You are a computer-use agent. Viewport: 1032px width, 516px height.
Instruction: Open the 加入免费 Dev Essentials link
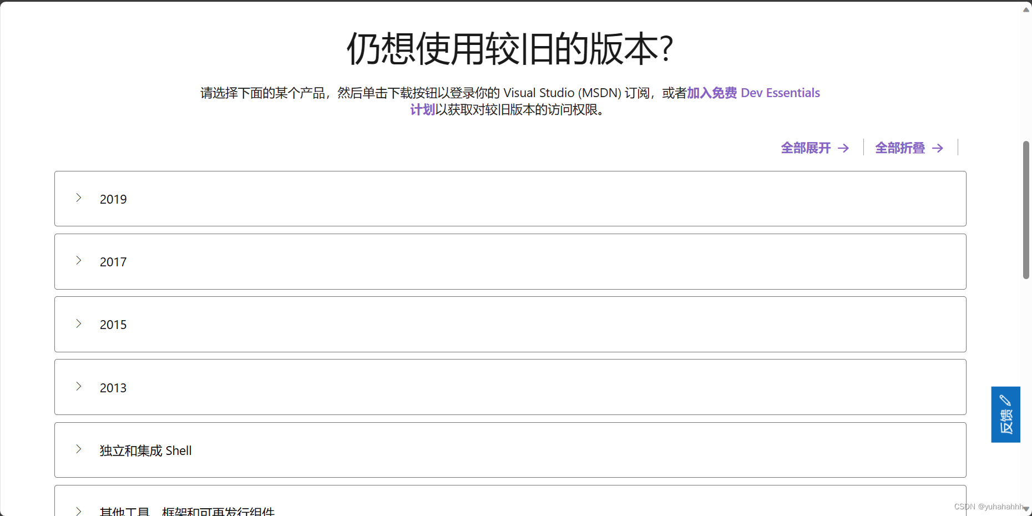tap(753, 93)
